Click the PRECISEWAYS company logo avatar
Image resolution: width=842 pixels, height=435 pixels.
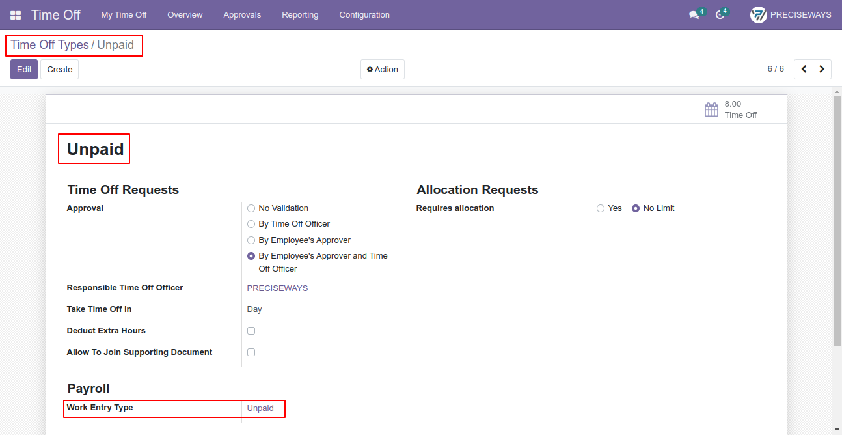[759, 15]
